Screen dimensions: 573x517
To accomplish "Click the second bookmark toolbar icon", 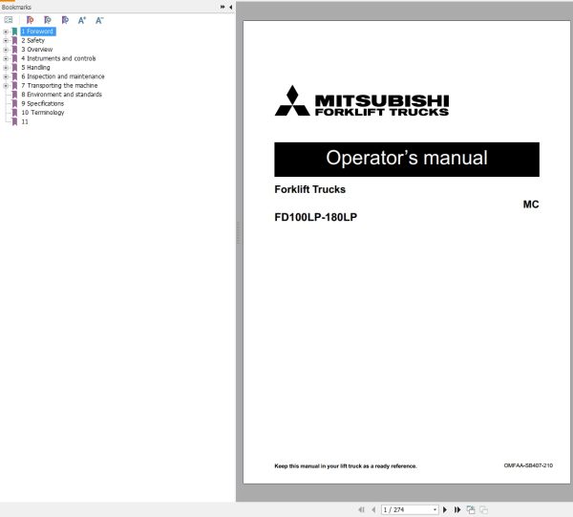I will [x=48, y=20].
